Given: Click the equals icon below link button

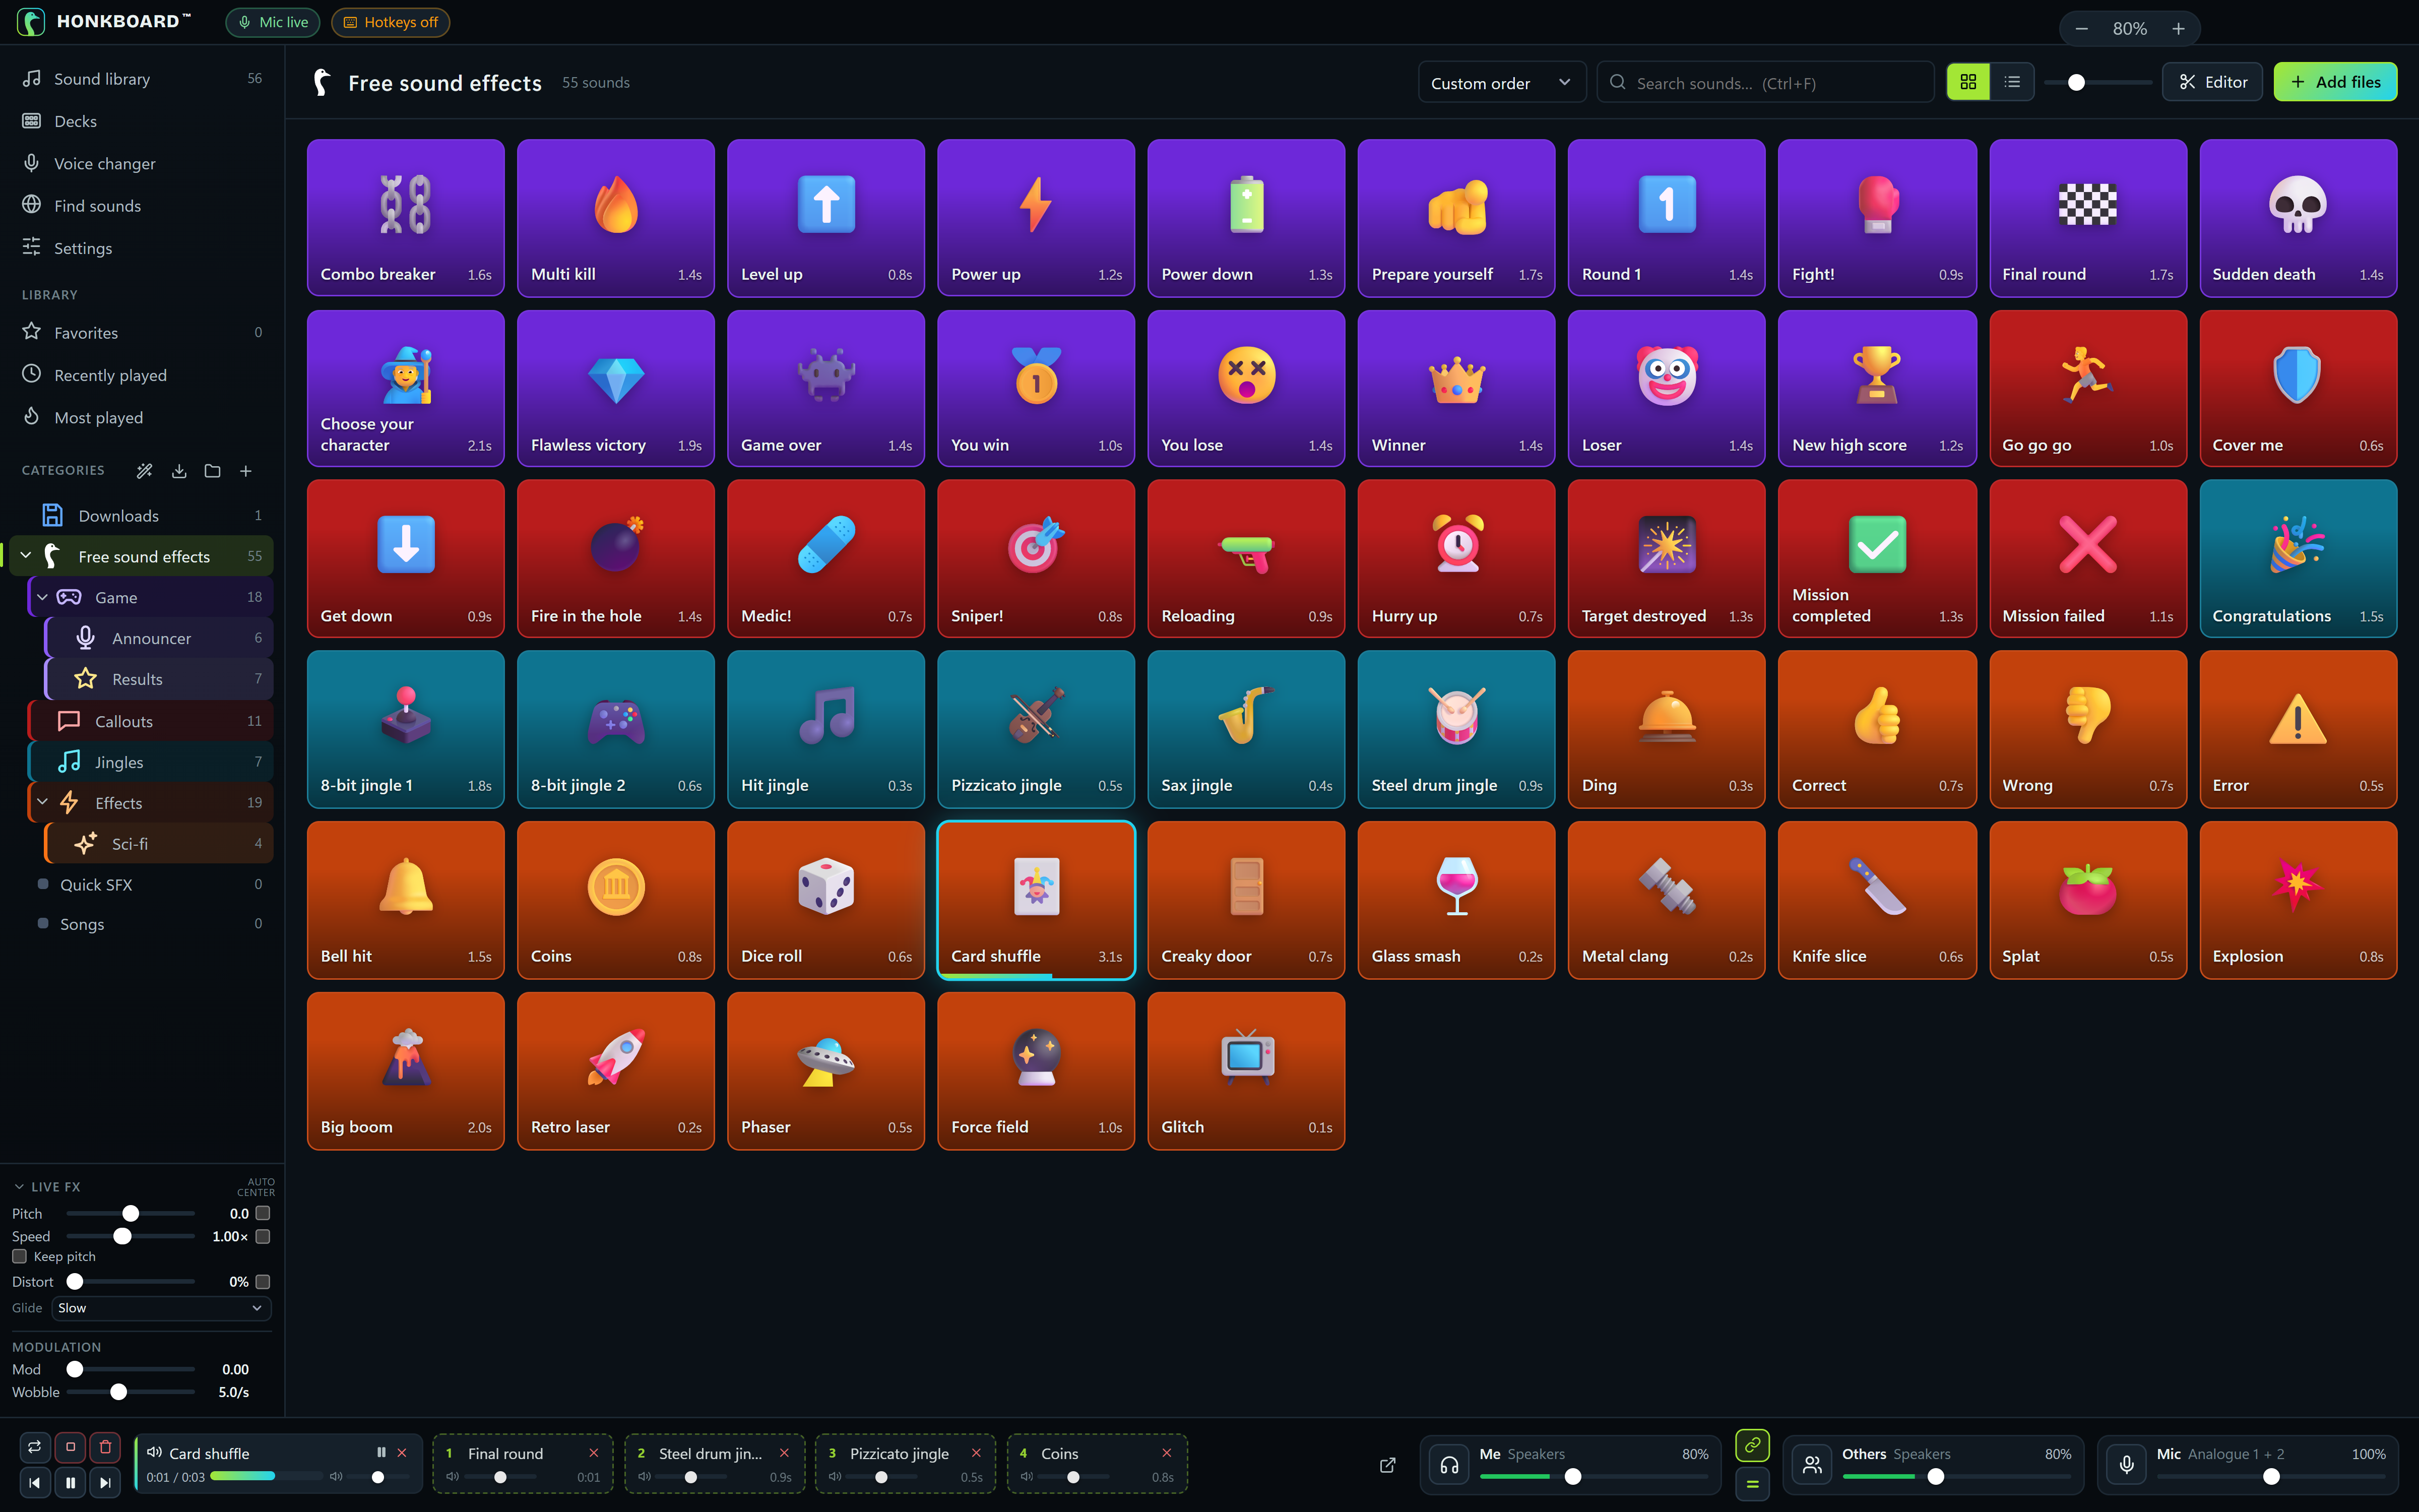Looking at the screenshot, I should tap(1752, 1484).
